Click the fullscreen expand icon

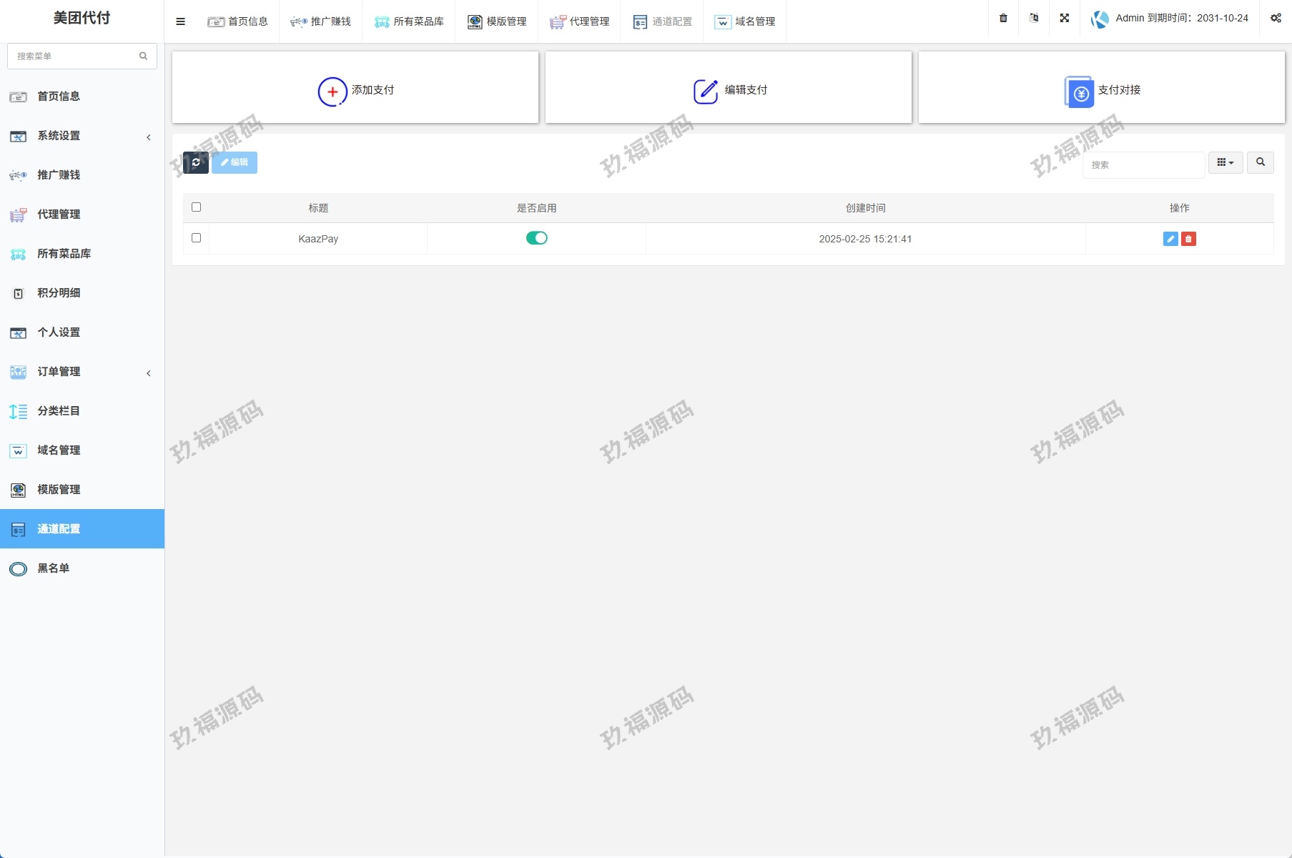1064,19
